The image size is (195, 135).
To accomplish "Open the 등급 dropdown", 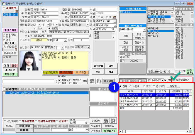I will [63, 47].
